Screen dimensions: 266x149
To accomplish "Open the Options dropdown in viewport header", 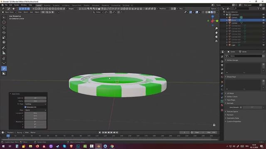I will pos(214,9).
